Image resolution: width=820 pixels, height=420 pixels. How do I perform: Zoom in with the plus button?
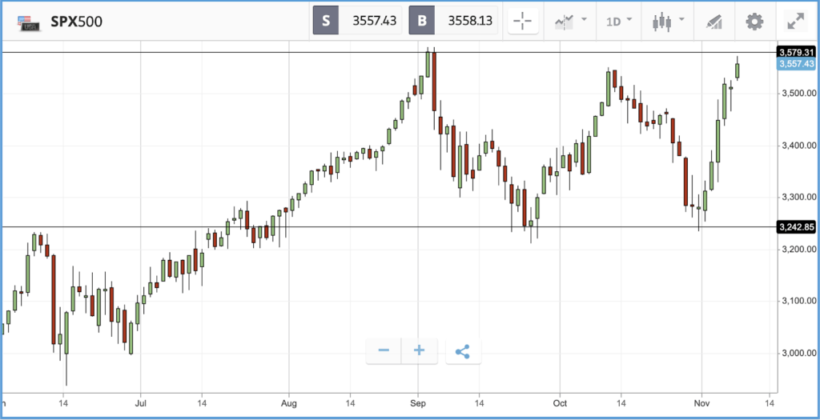click(x=419, y=350)
